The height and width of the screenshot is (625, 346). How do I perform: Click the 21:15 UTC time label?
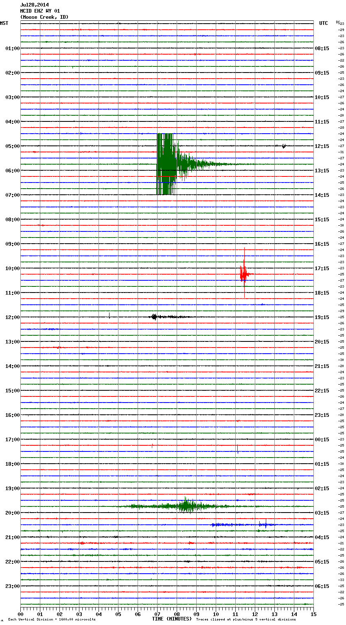point(322,366)
